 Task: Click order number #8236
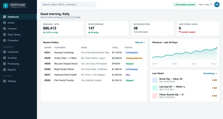click(47, 80)
